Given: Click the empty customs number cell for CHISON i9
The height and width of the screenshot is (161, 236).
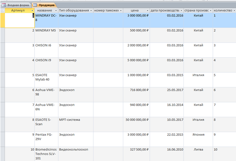Looking at the screenshot, I should click(x=108, y=65).
